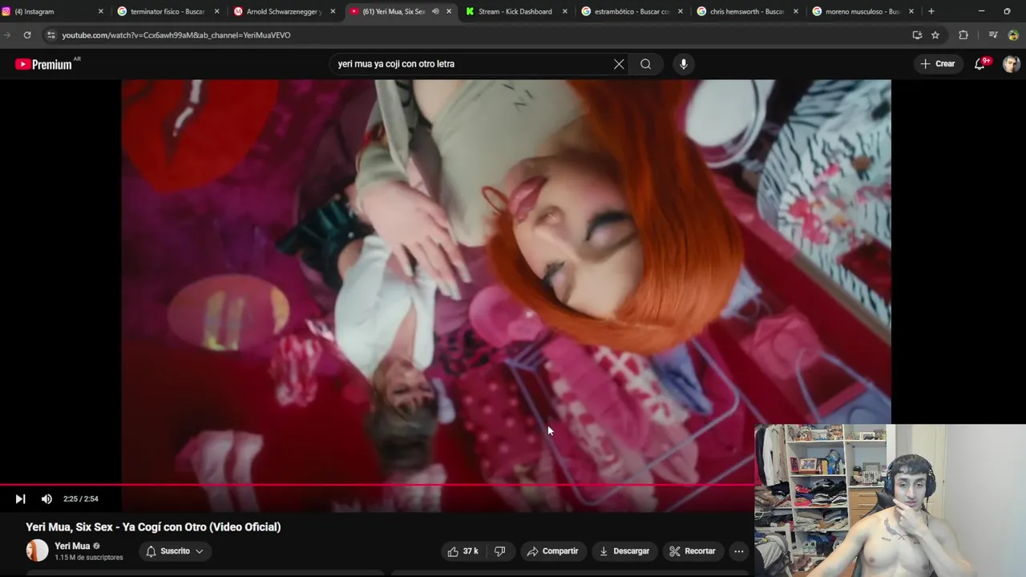Click the webcam overlay in the corner
The width and height of the screenshot is (1026, 577).
coord(890,500)
